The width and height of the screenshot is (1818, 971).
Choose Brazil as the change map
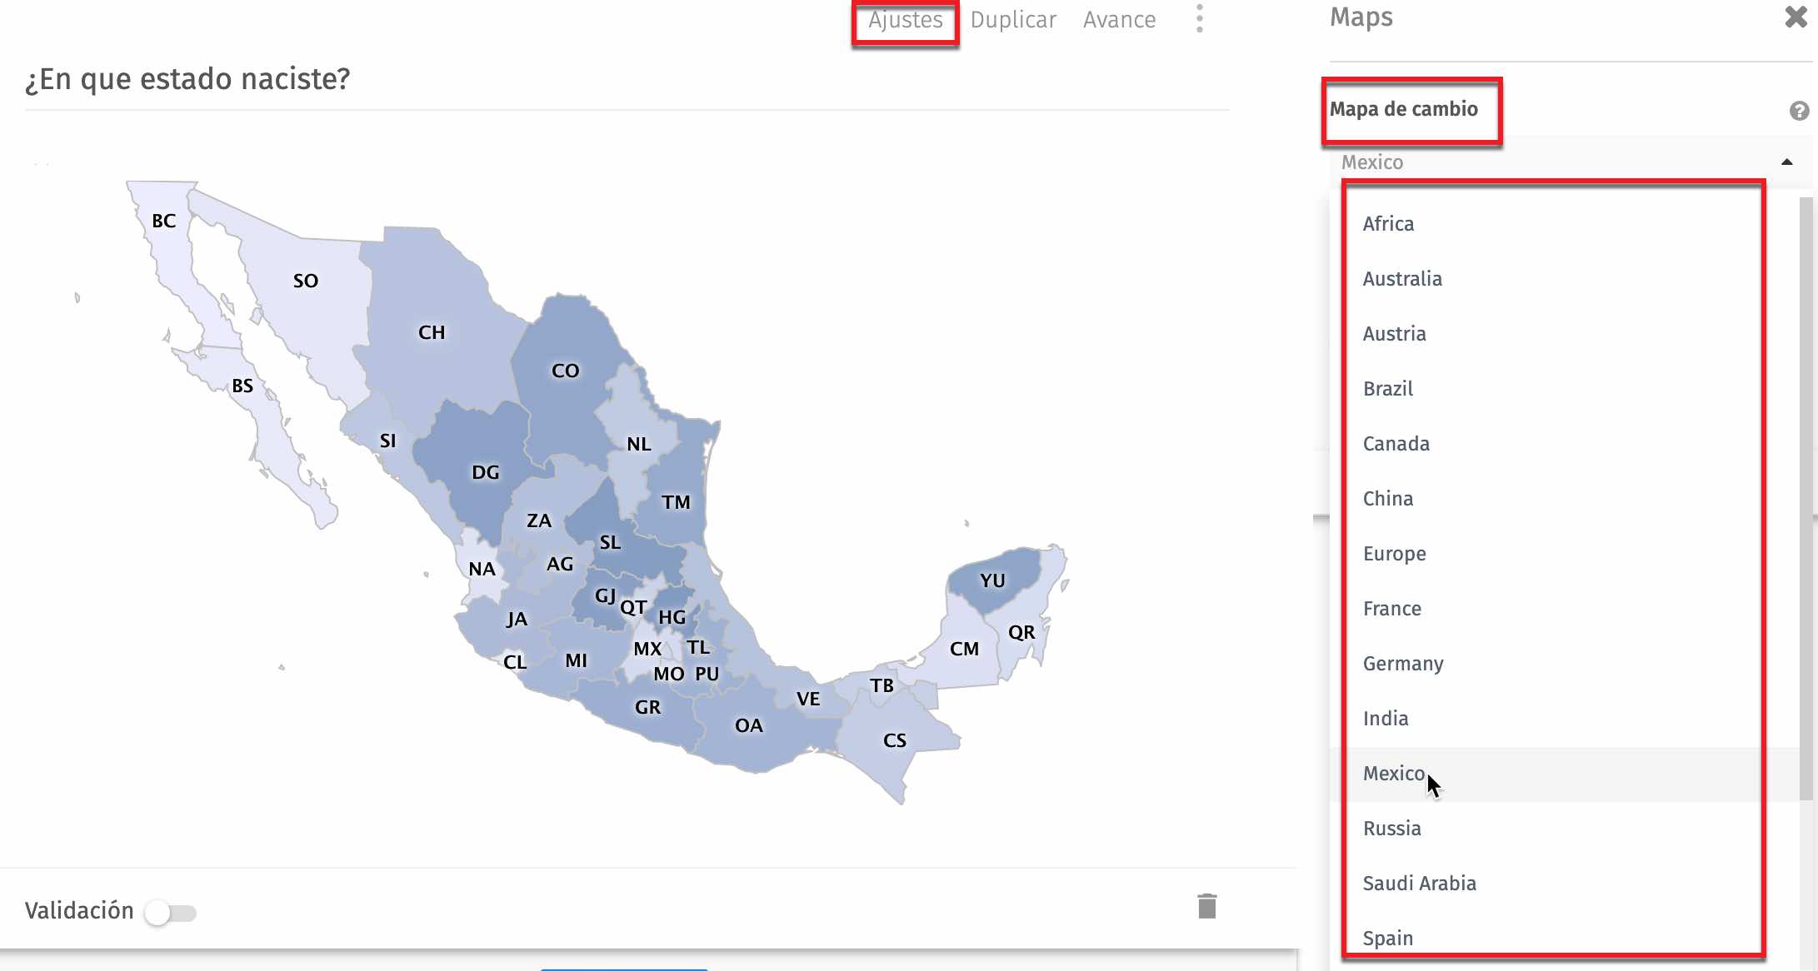pos(1386,388)
